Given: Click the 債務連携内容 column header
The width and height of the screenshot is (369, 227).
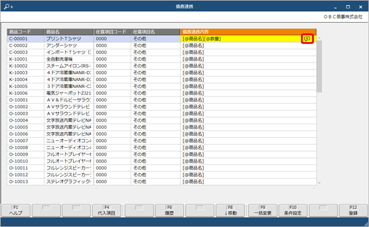Looking at the screenshot, I should (248, 32).
